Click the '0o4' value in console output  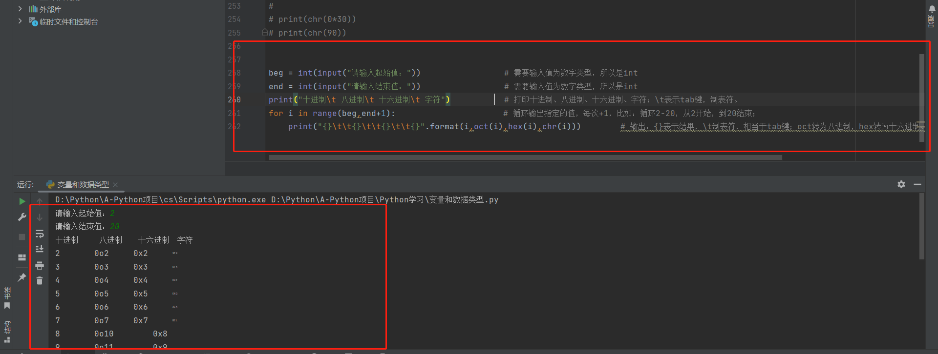coord(102,280)
